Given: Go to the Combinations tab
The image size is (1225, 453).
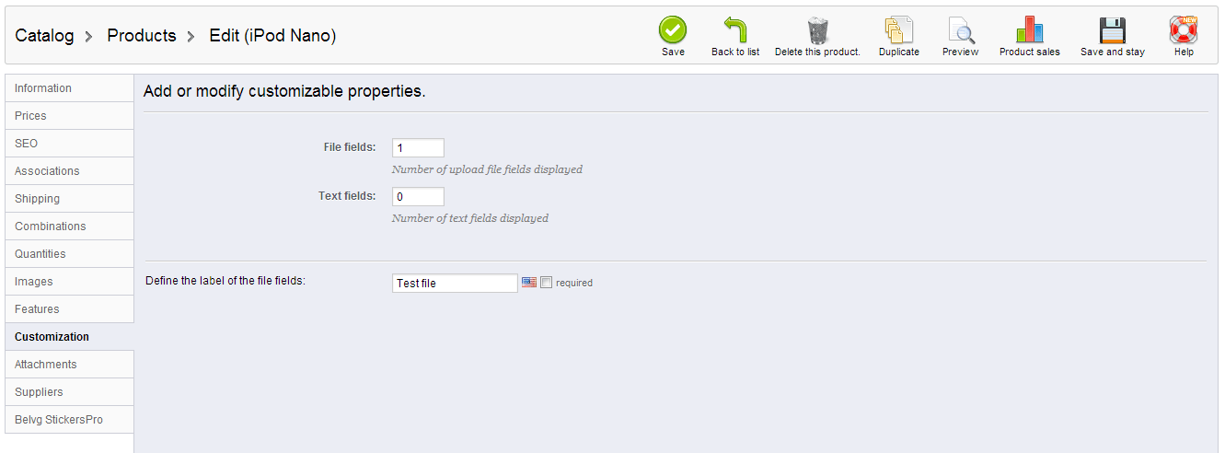Looking at the screenshot, I should coord(50,226).
